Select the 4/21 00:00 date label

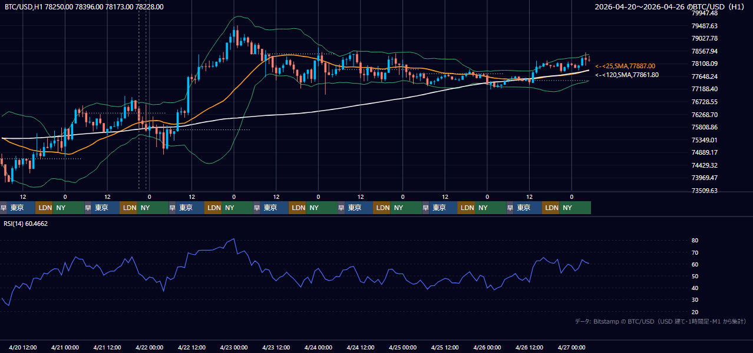(x=65, y=348)
